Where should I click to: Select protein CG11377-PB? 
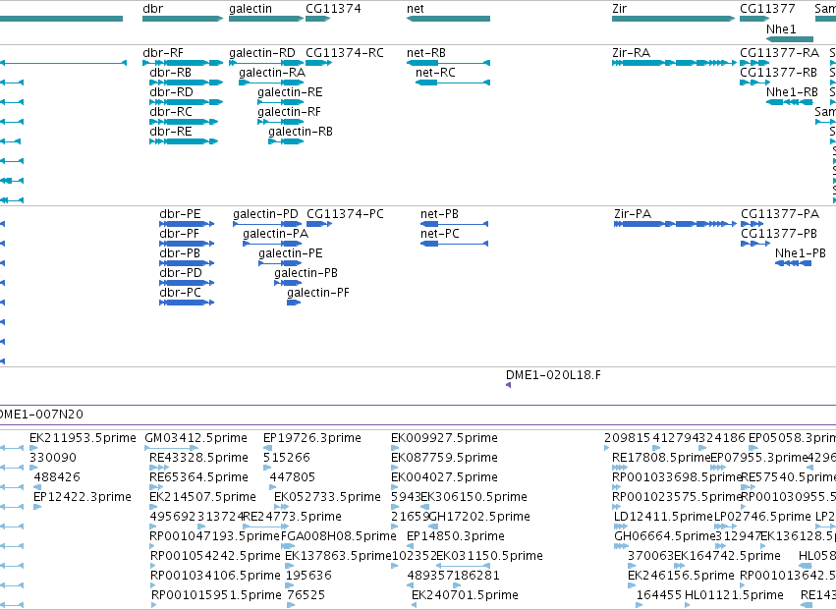(x=755, y=245)
